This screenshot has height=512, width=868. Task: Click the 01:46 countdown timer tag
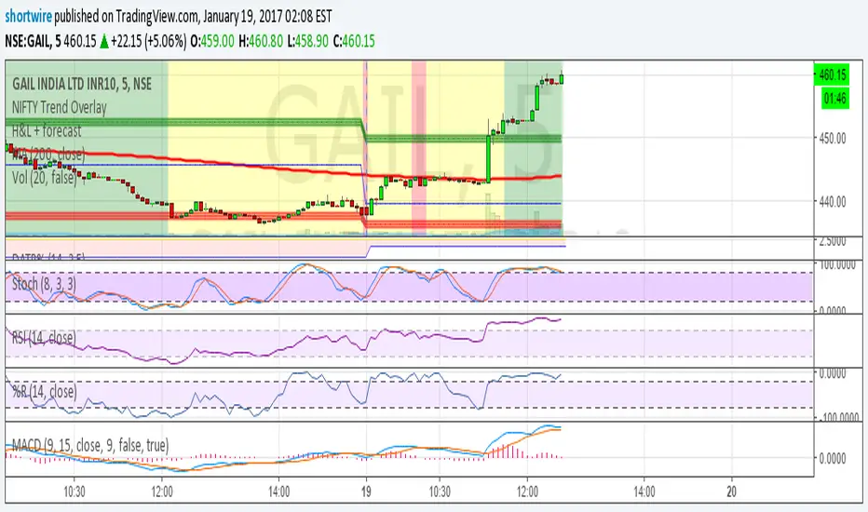(x=834, y=99)
